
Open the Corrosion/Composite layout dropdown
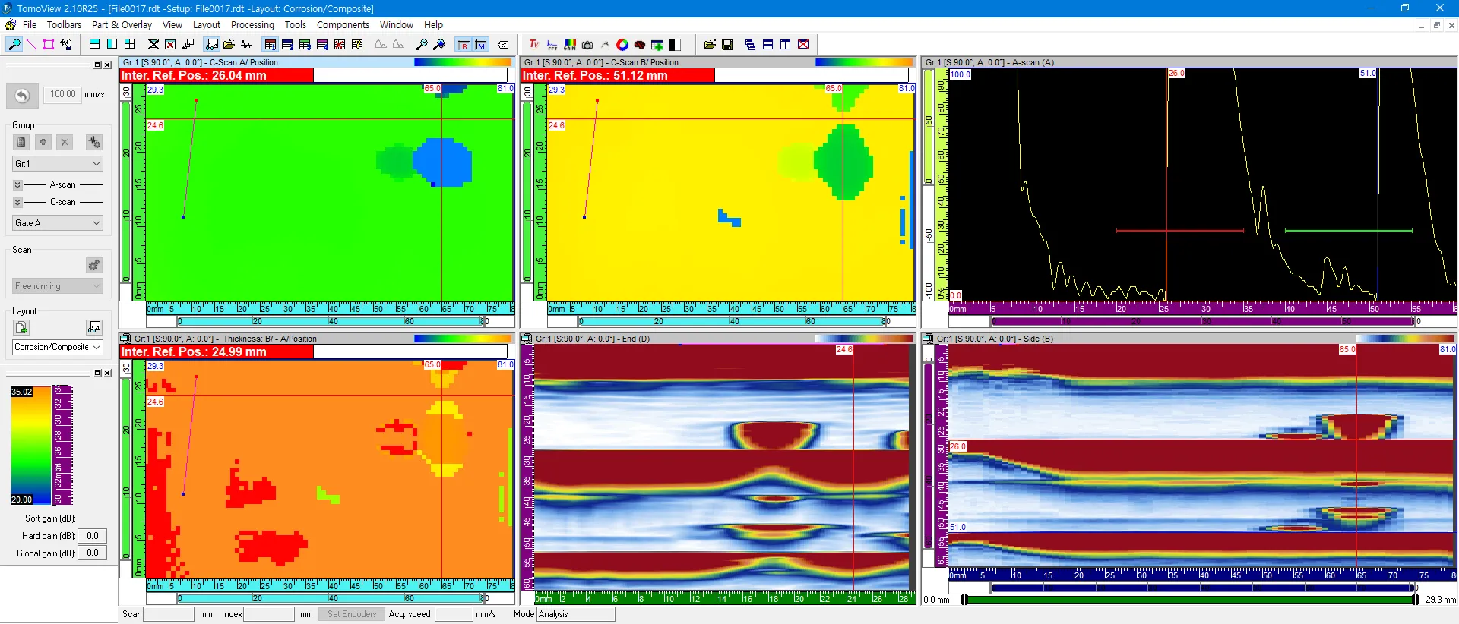tap(58, 347)
